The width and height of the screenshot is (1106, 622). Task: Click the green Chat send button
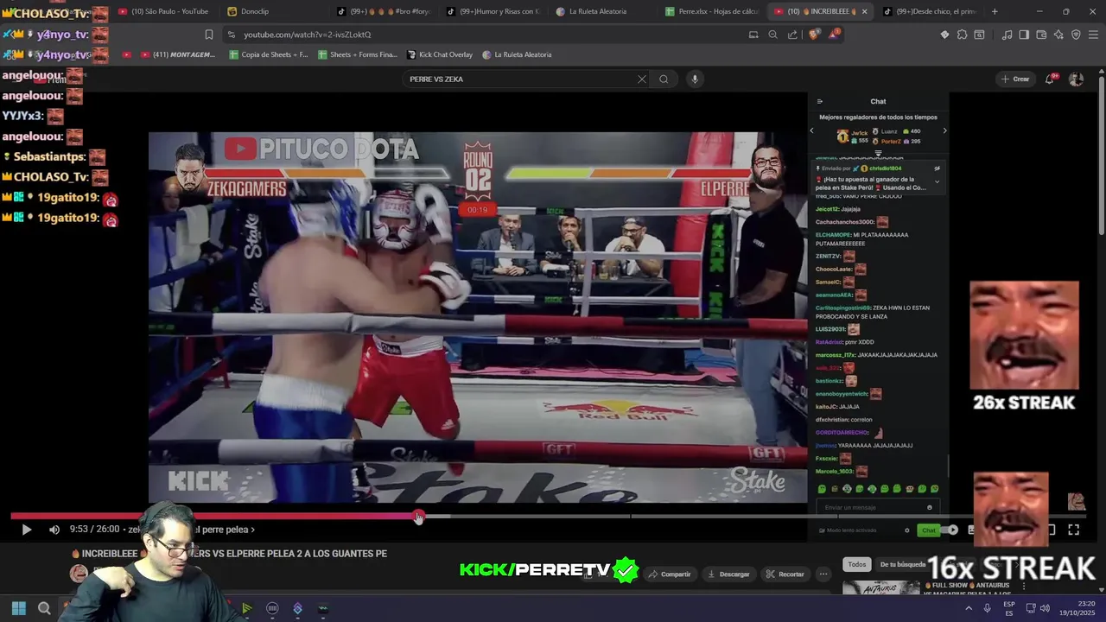pos(928,530)
